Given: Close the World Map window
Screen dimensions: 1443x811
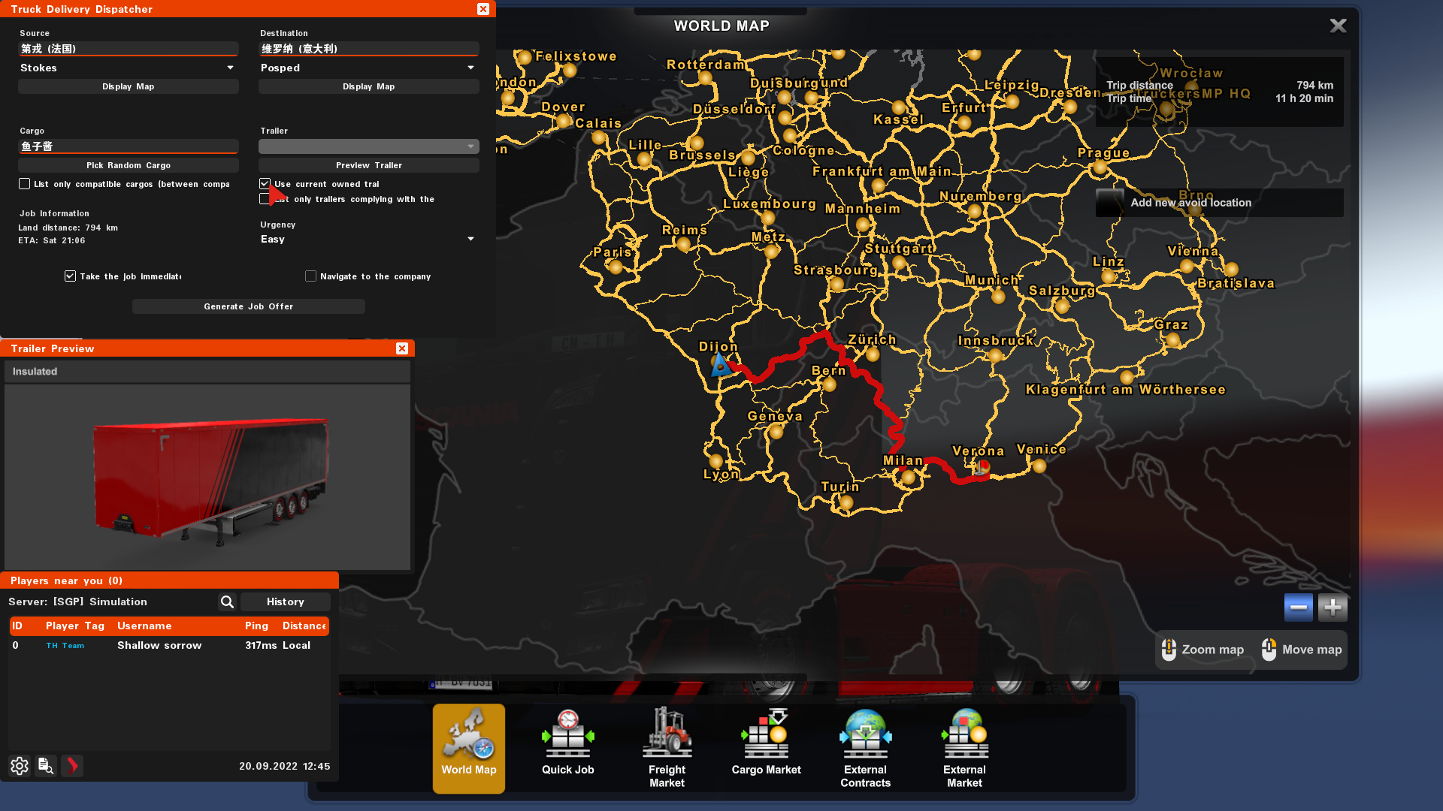Looking at the screenshot, I should 1338,26.
